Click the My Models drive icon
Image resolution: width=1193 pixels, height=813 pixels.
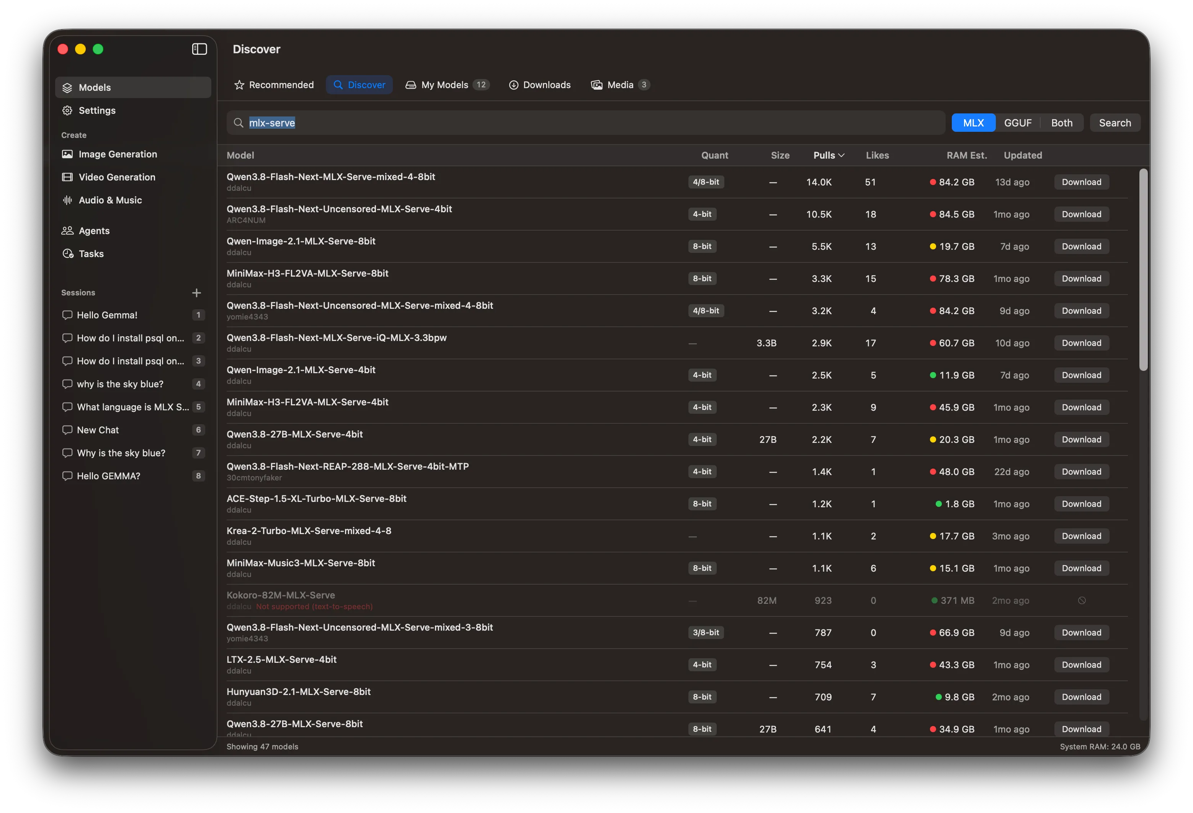[411, 85]
